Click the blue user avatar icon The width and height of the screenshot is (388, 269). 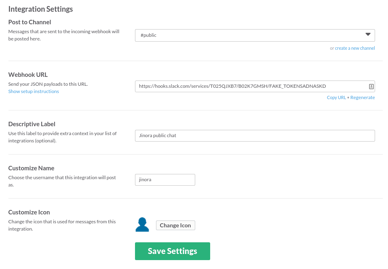pos(142,225)
